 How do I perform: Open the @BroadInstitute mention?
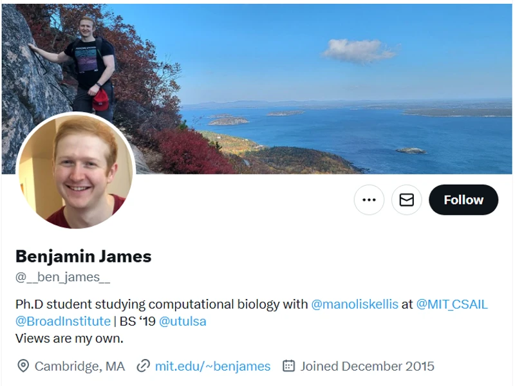tap(63, 320)
